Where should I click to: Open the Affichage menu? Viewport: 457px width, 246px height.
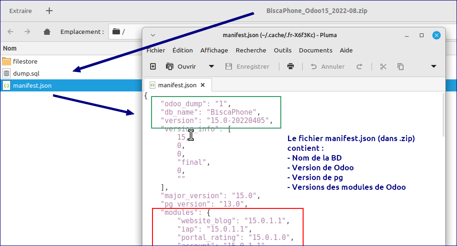click(x=214, y=51)
